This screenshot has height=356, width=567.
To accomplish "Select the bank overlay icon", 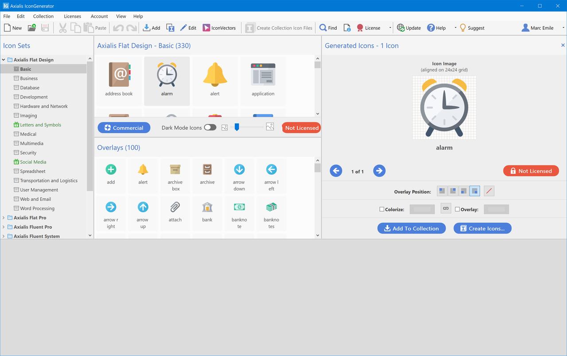I will click(x=207, y=214).
